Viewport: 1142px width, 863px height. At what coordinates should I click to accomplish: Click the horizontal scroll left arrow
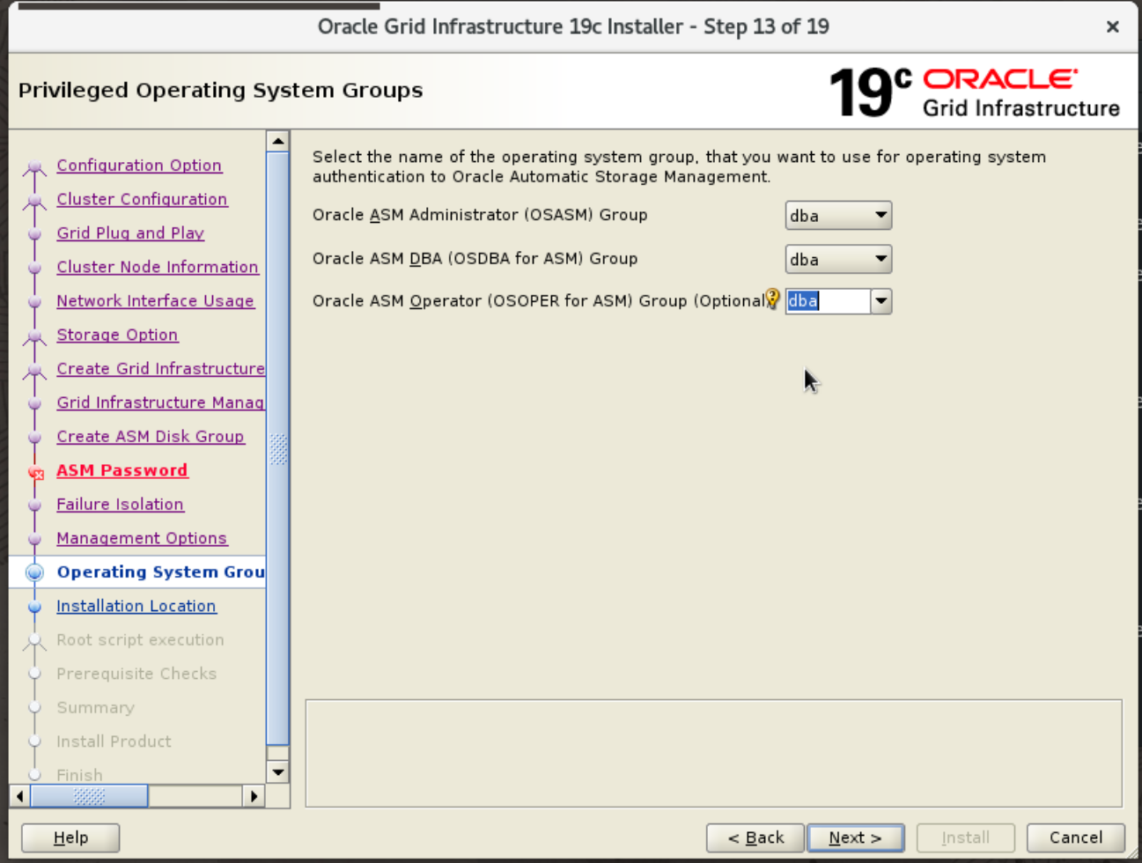[19, 796]
